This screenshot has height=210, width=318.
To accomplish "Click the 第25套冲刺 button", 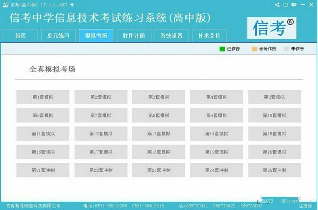I will [275, 170].
